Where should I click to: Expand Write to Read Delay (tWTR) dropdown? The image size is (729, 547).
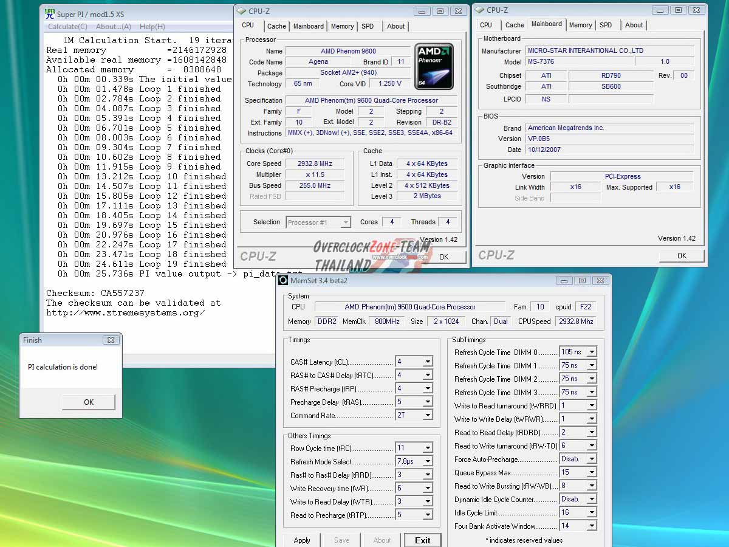[428, 501]
